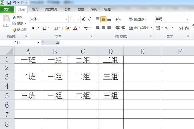
Task: Switch to the 插入 (Insert) tab
Action: 35,9
